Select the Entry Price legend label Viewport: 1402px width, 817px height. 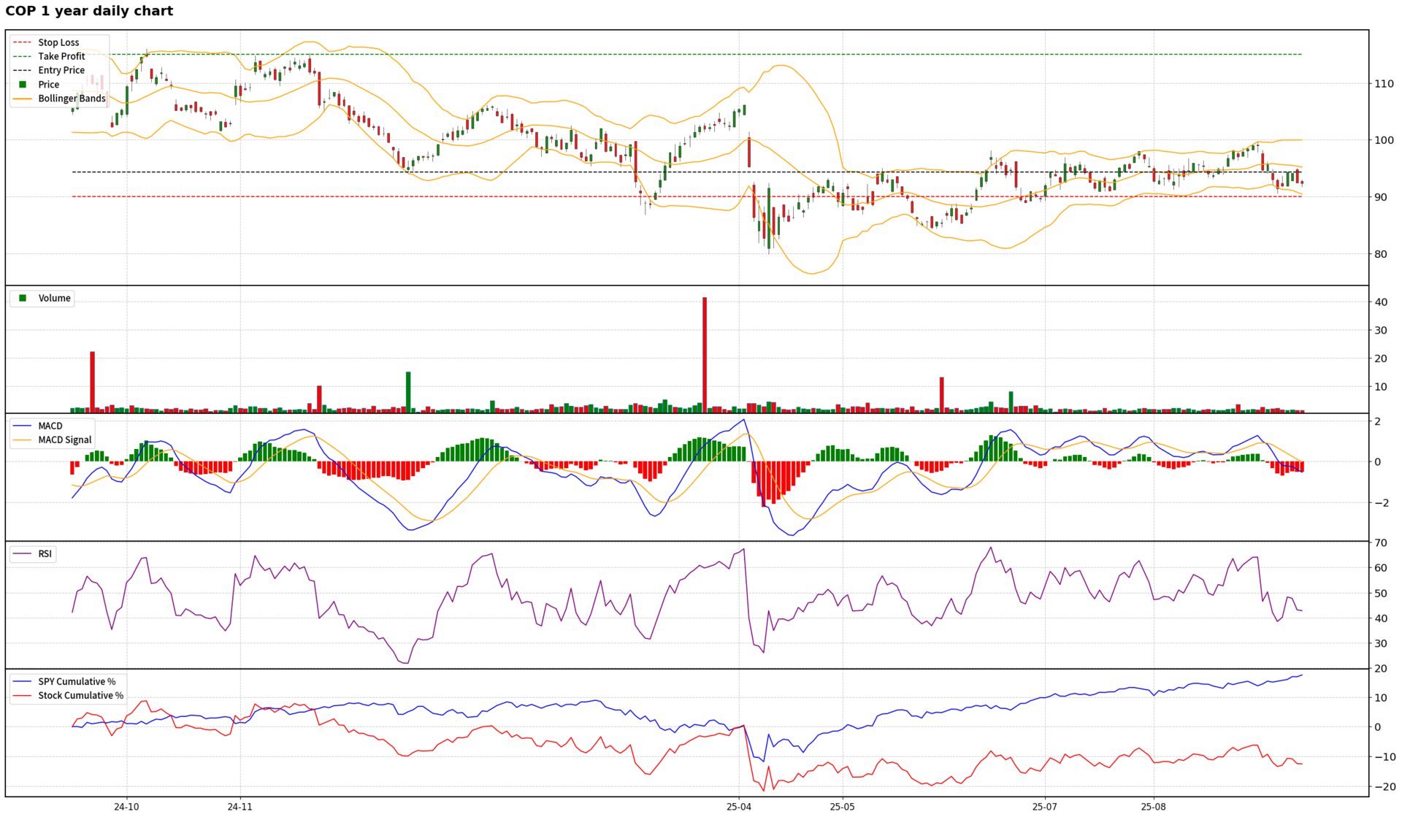[61, 70]
